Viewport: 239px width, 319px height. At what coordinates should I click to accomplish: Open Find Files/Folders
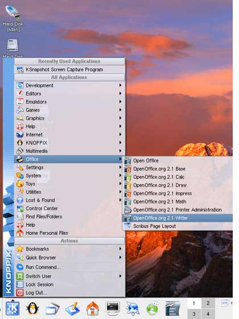69,216
